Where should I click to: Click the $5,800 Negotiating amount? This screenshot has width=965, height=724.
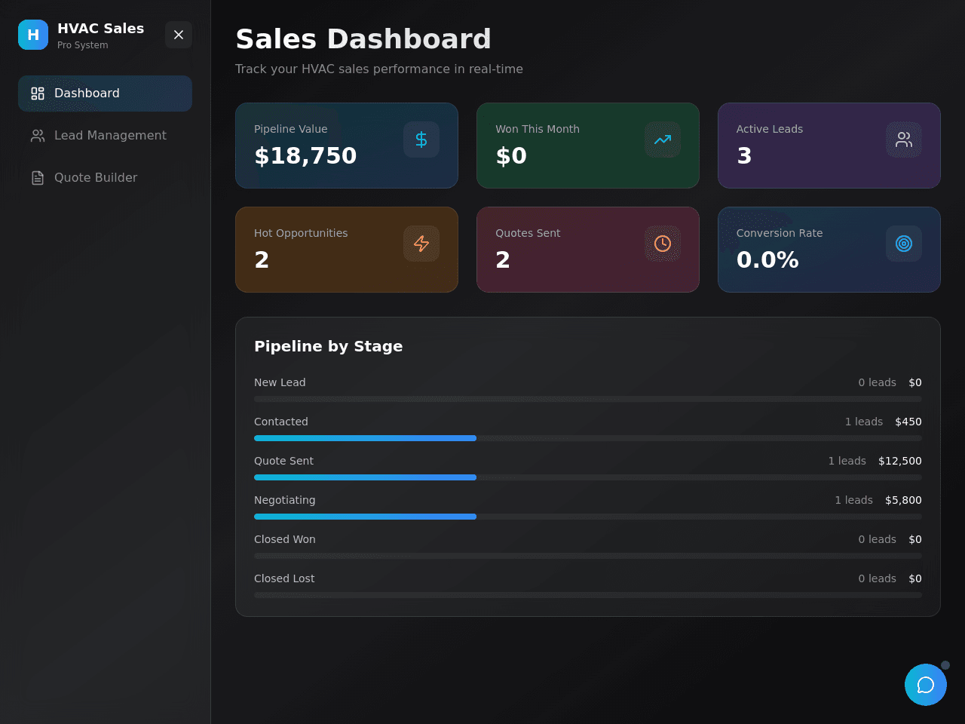coord(903,500)
